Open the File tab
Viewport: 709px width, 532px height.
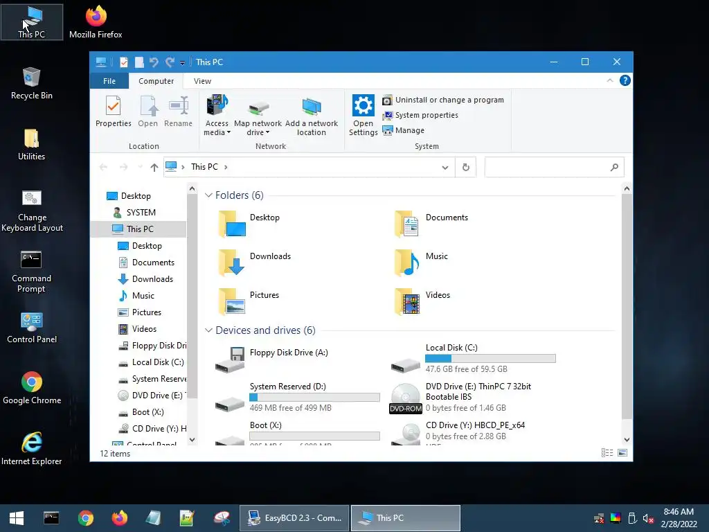(109, 81)
